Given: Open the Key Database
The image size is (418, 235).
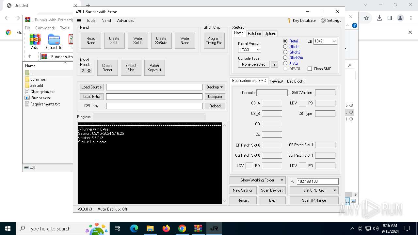Looking at the screenshot, I should pos(301,21).
